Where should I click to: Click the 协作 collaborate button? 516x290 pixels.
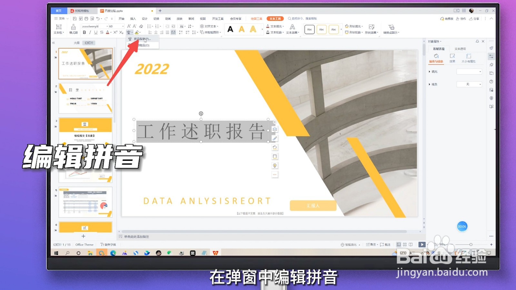click(x=461, y=19)
